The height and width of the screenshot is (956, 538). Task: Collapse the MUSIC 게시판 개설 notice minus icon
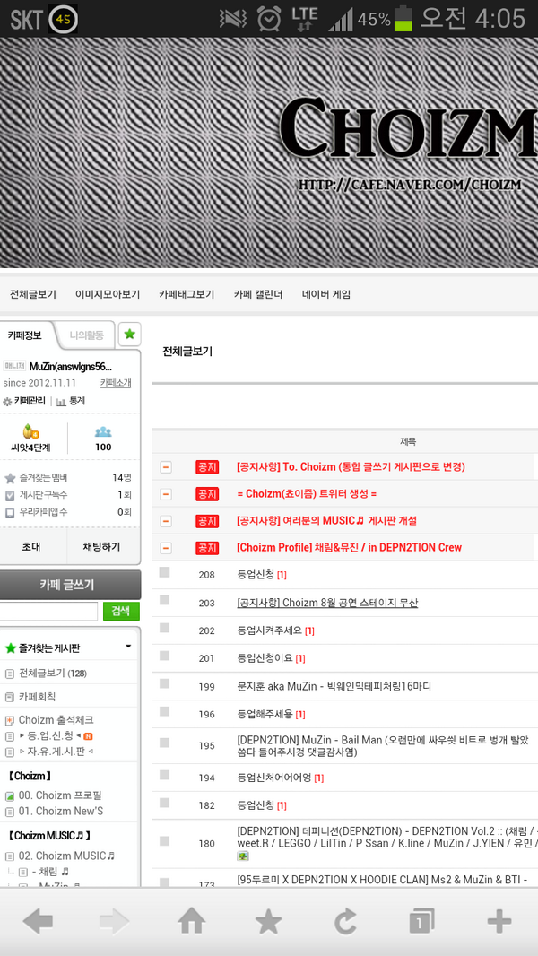pos(166,521)
